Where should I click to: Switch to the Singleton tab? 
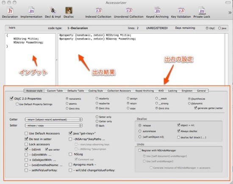point(187,91)
